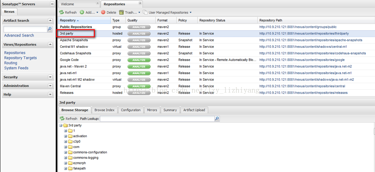Open the Summary tab

(x=170, y=110)
